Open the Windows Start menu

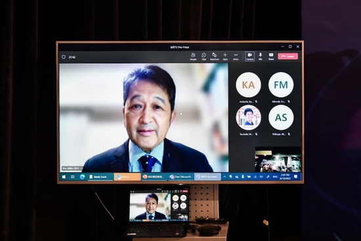[x=64, y=177]
